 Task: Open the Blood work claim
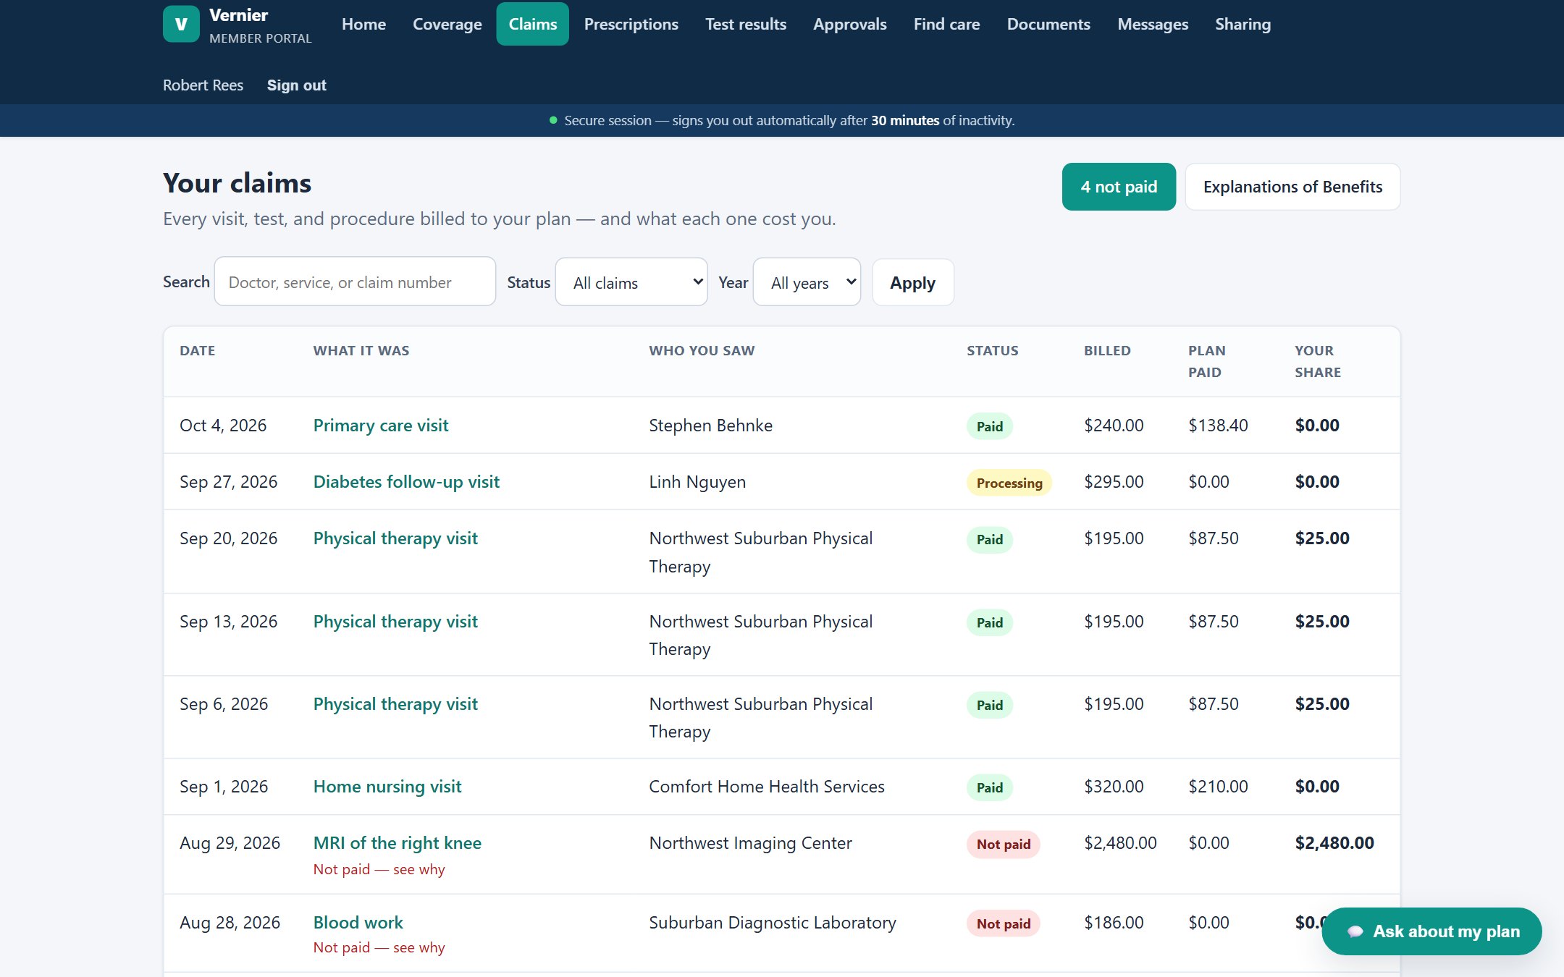[x=358, y=923]
